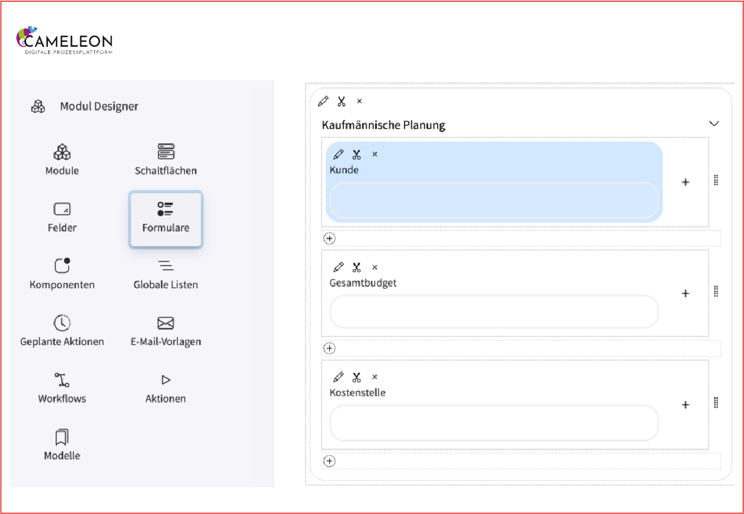744x514 pixels.
Task: Cut the Gesamtbudget field with scissors
Action: tap(357, 267)
